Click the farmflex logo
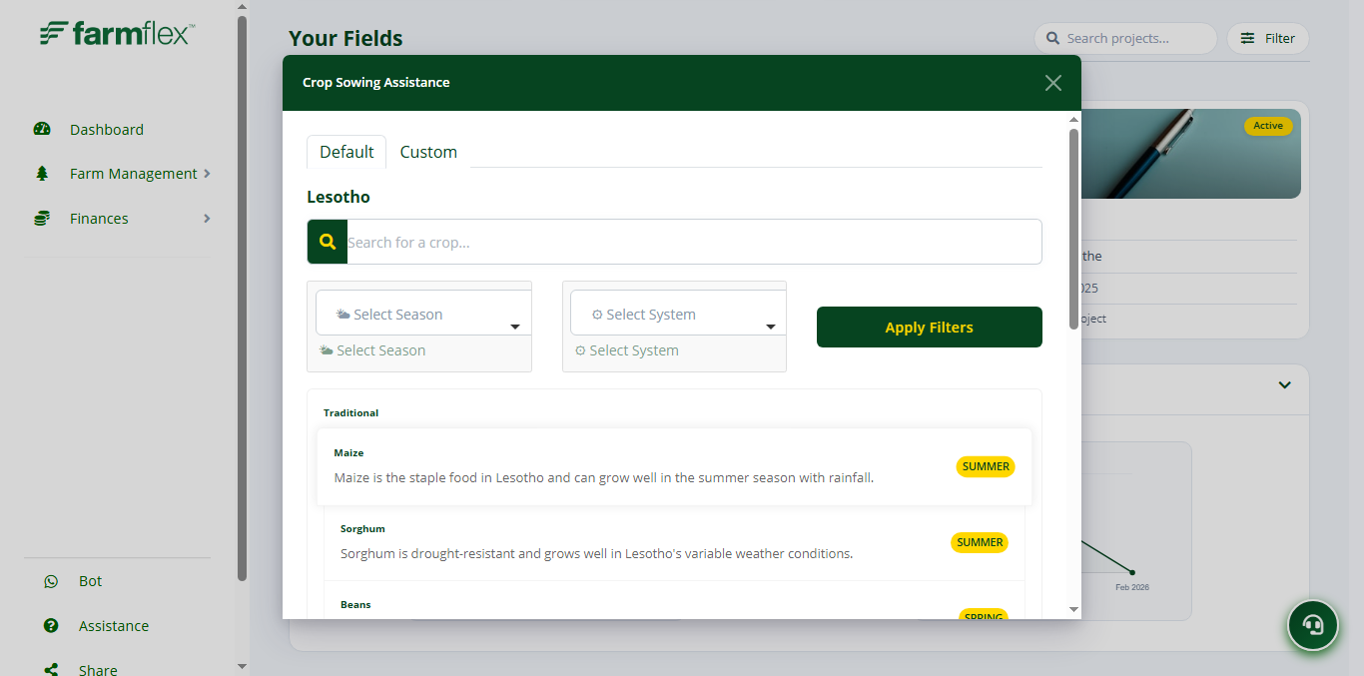The width and height of the screenshot is (1364, 676). point(117,33)
